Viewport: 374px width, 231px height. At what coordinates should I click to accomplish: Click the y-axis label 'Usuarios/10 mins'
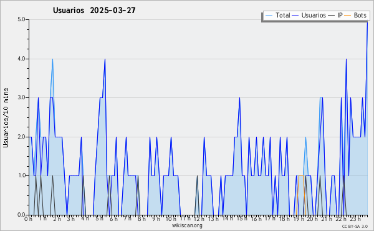coord(6,117)
